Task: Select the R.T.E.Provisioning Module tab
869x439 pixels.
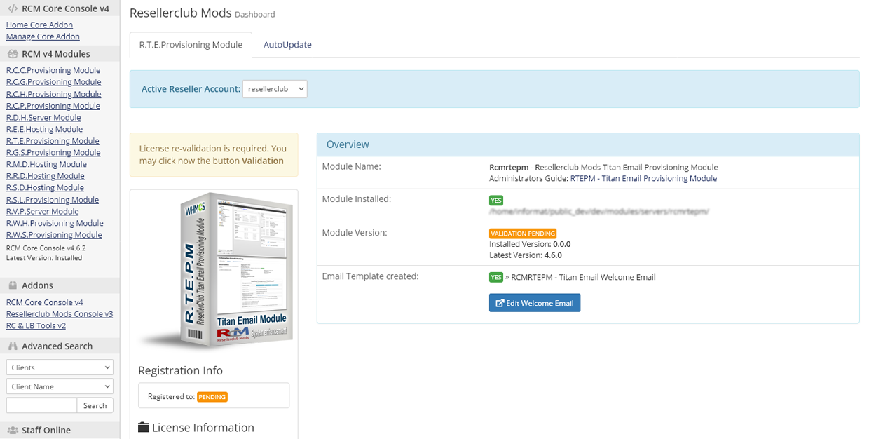Action: [x=191, y=44]
